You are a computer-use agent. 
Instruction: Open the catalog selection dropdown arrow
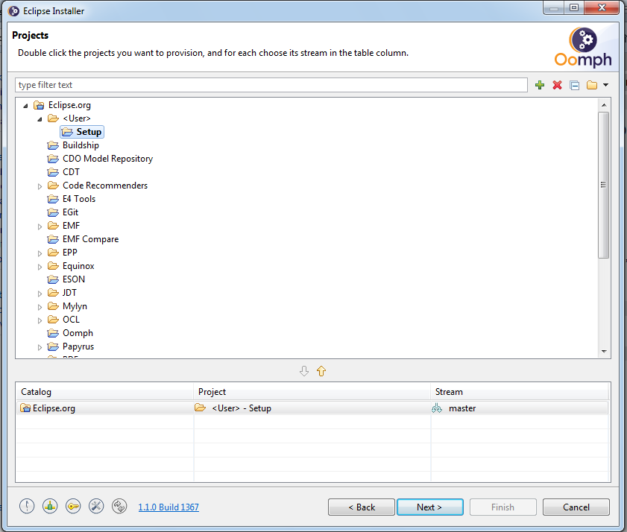tap(605, 85)
